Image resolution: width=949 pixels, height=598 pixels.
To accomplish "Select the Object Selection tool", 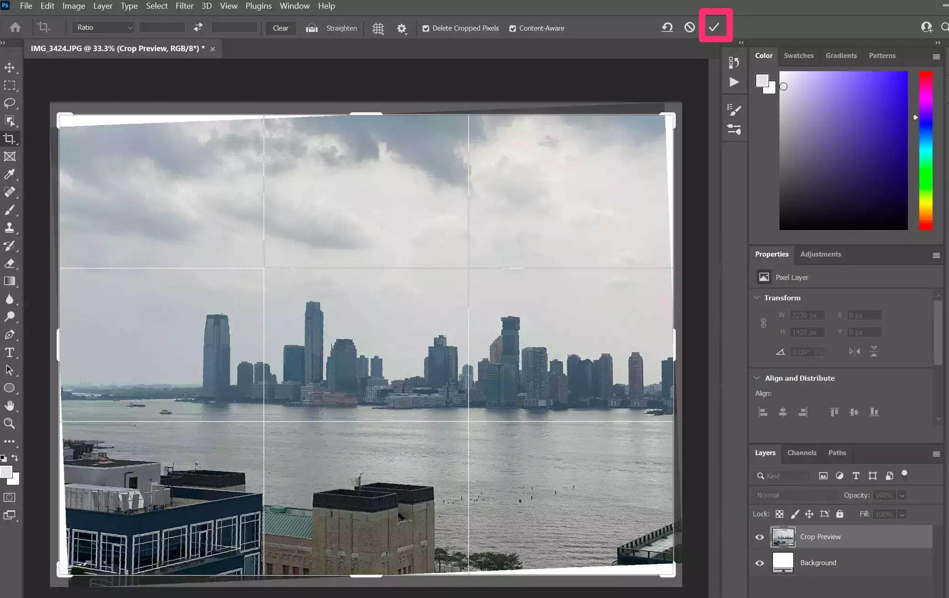I will click(9, 121).
